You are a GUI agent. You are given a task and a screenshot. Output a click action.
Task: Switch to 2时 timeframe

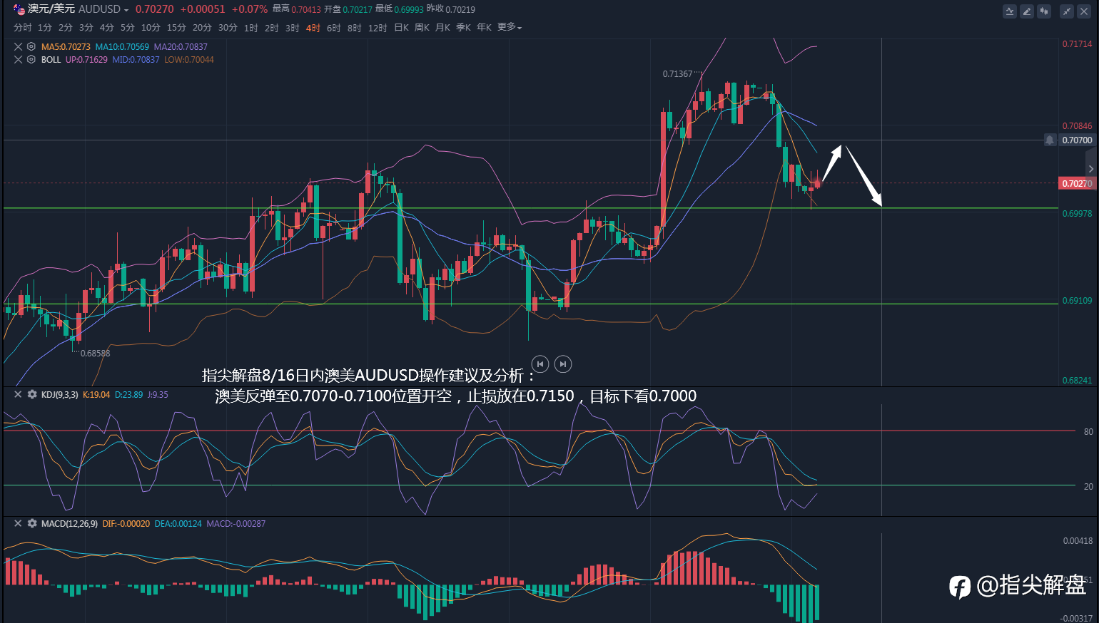272,28
